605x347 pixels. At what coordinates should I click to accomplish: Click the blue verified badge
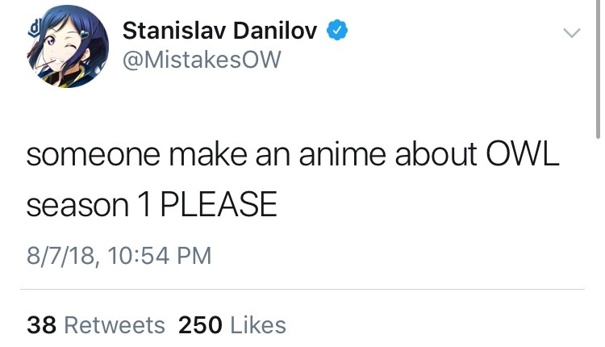(337, 31)
